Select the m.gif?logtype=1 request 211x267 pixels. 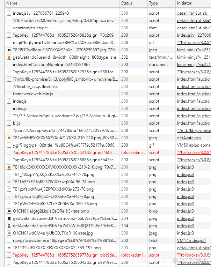click(x=65, y=43)
